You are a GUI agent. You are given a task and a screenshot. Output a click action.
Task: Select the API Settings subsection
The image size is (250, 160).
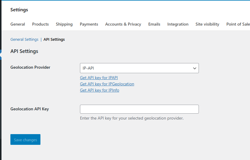click(x=54, y=39)
